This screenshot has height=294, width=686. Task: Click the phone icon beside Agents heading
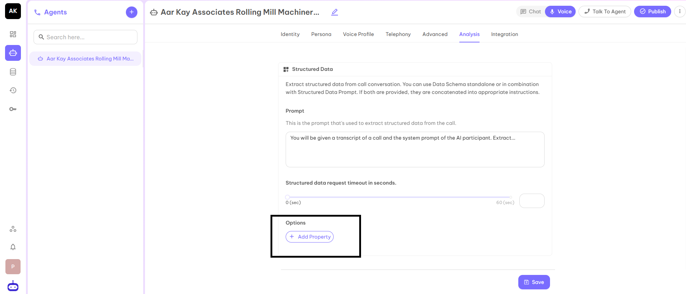tap(37, 12)
